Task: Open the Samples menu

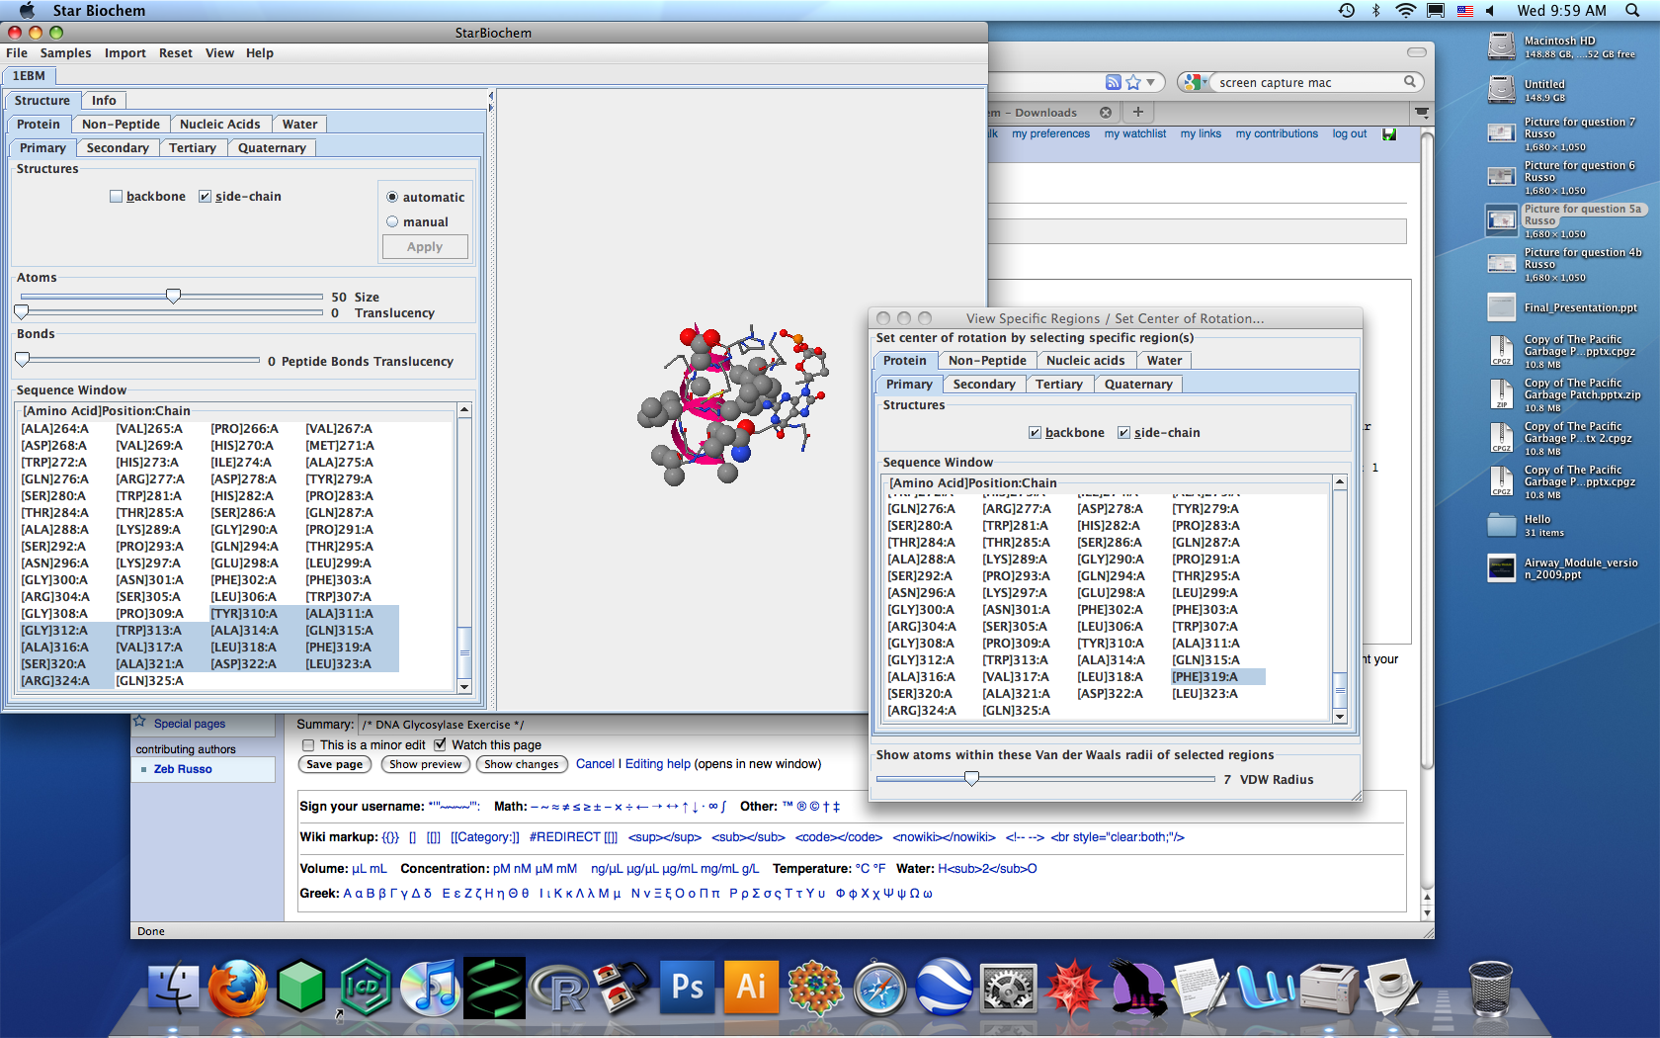Action: (x=65, y=53)
